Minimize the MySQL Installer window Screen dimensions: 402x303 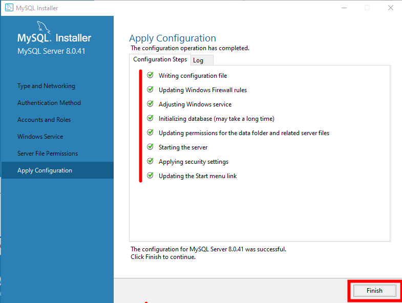[344, 8]
